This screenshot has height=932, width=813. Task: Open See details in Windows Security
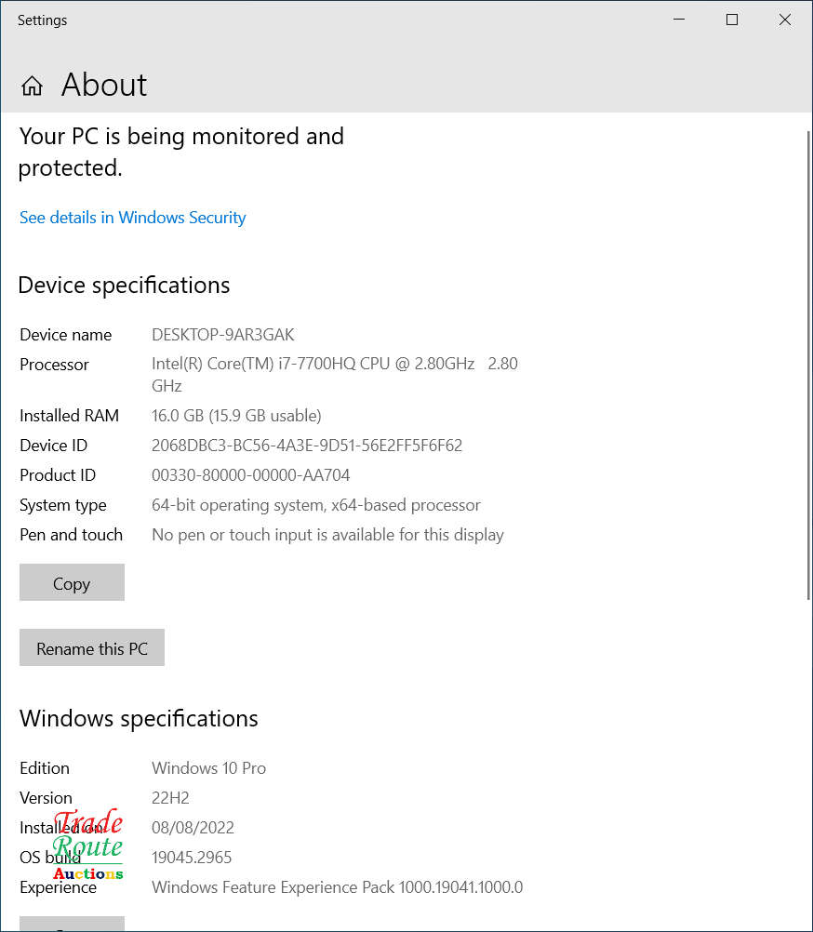pos(132,217)
